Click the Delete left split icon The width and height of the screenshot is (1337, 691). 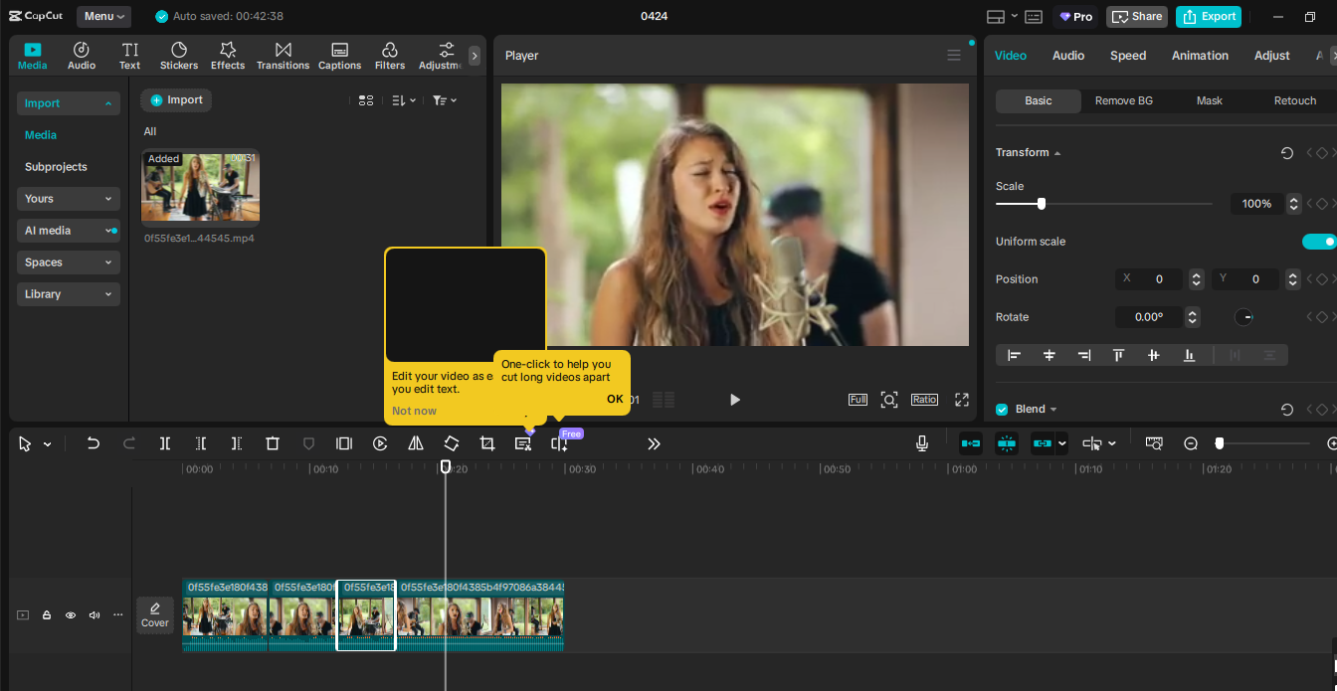coord(201,443)
